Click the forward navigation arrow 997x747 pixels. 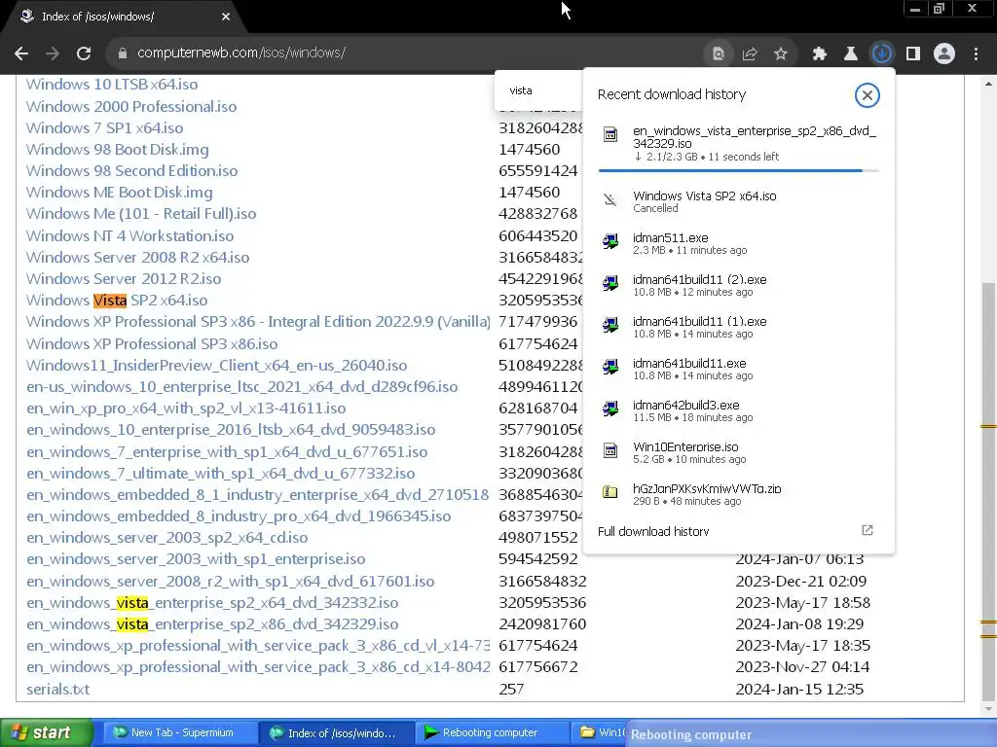tap(53, 53)
